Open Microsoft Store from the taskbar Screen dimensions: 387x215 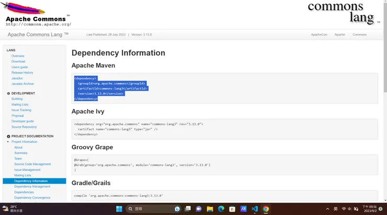click(x=232, y=209)
